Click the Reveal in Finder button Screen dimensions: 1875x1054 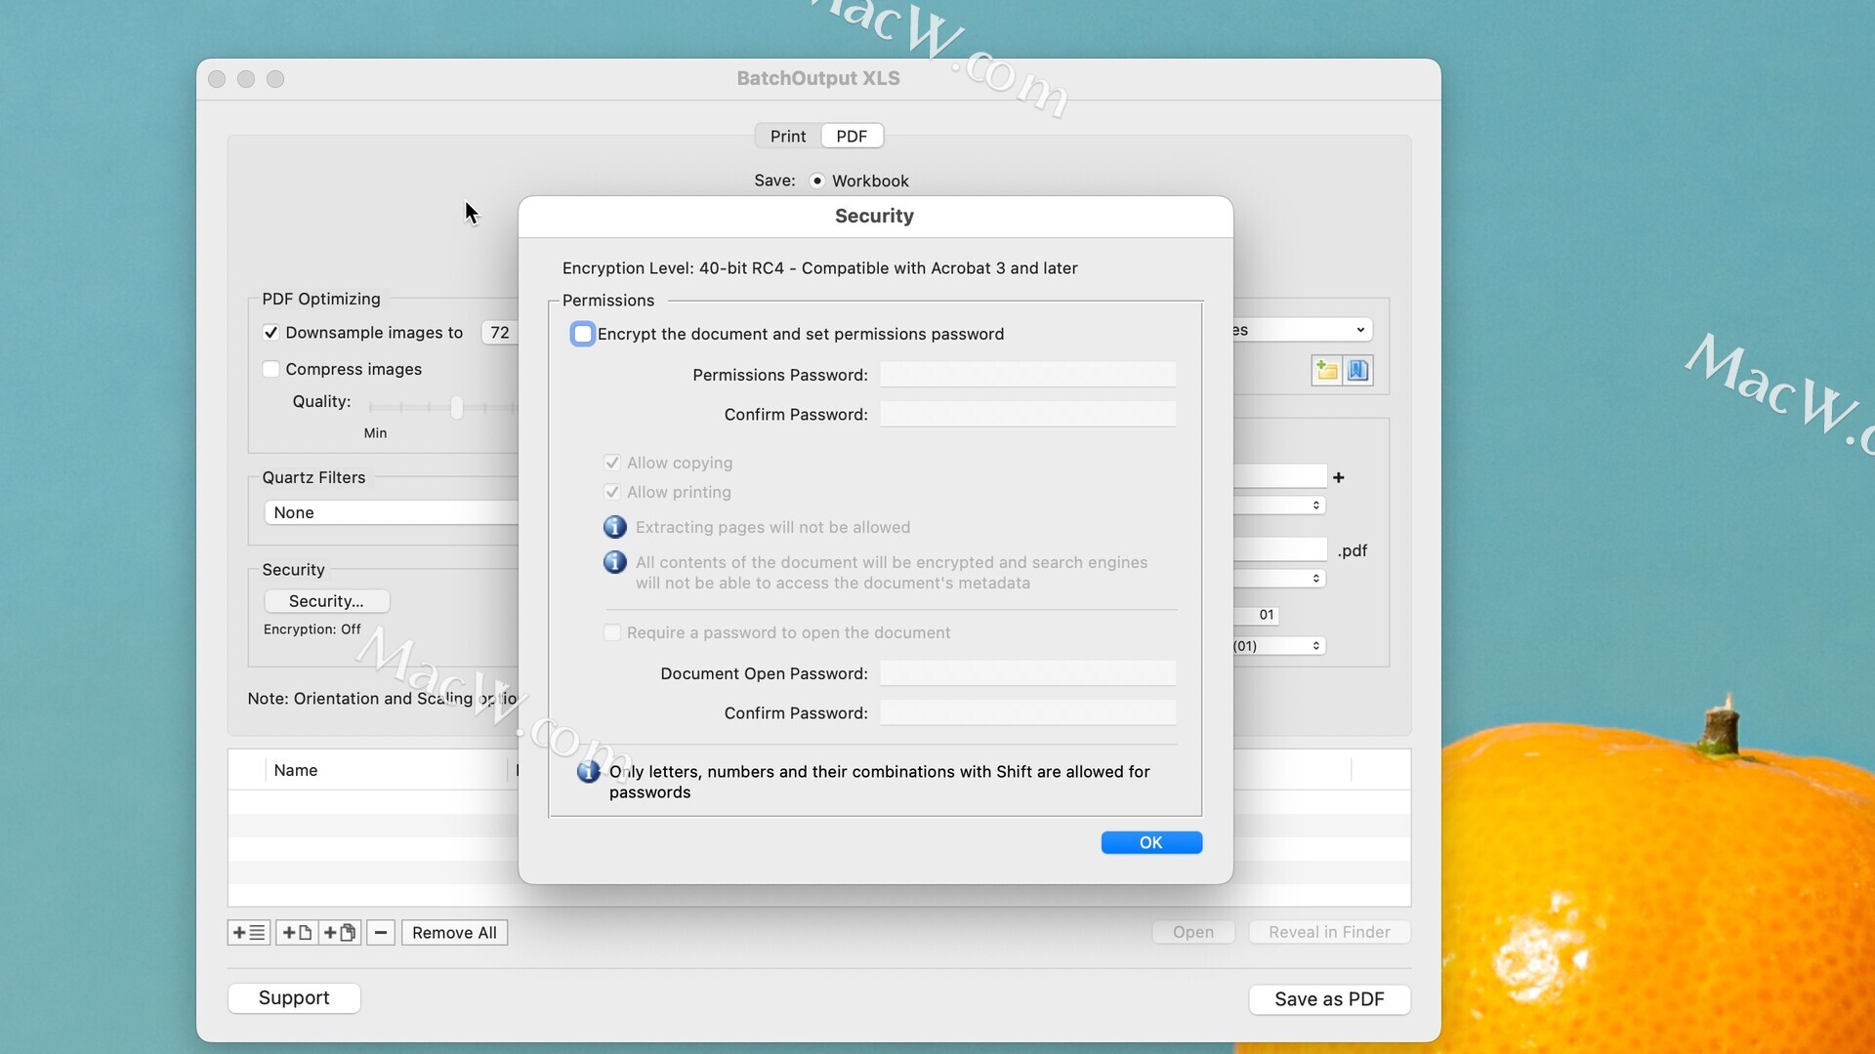1329,932
